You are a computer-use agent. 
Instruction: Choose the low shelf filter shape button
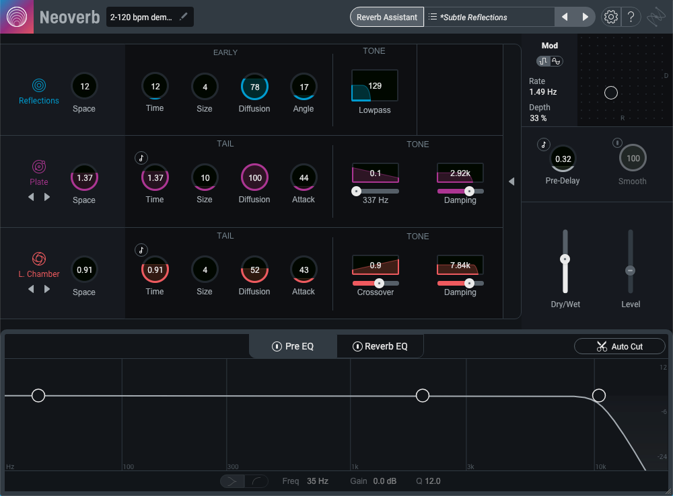[x=256, y=481]
